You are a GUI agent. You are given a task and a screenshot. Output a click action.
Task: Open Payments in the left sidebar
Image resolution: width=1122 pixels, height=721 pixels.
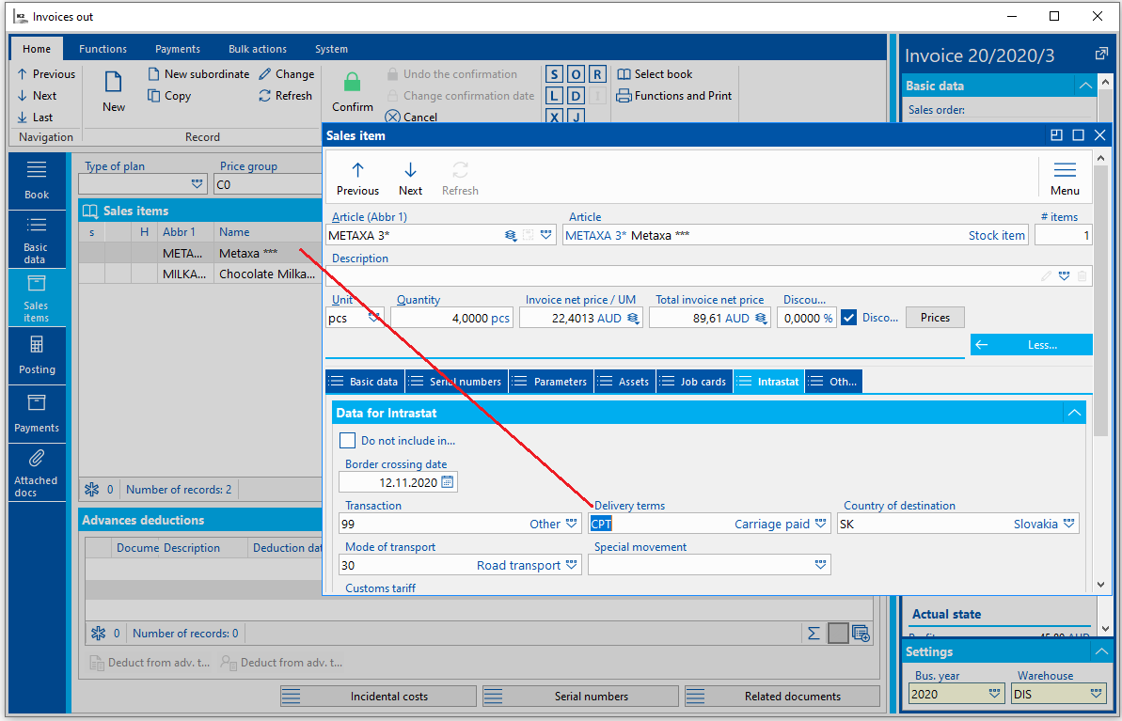pyautogui.click(x=37, y=415)
